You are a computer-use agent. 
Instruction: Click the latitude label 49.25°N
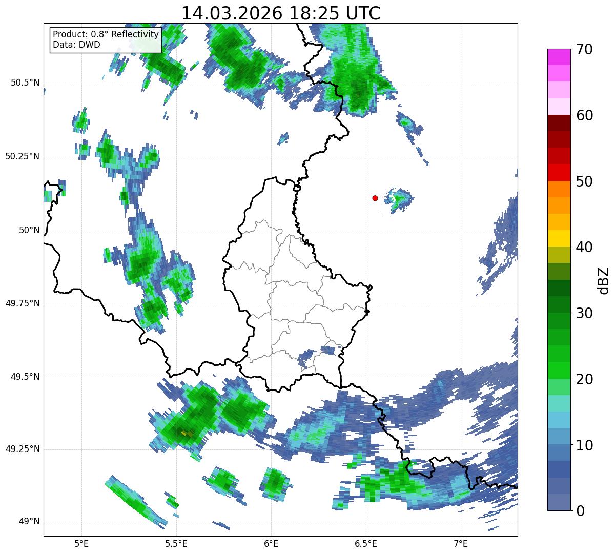[23, 449]
